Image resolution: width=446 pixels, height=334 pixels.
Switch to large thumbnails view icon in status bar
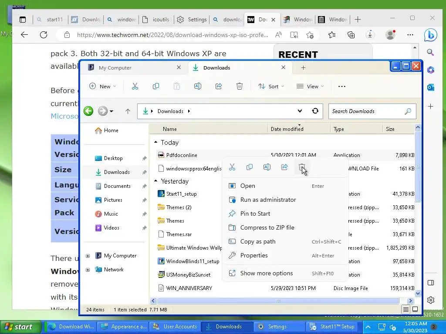tap(415, 309)
